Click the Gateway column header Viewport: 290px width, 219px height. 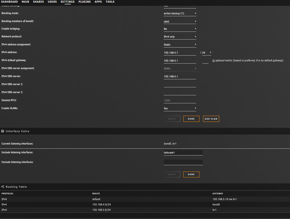(x=218, y=194)
